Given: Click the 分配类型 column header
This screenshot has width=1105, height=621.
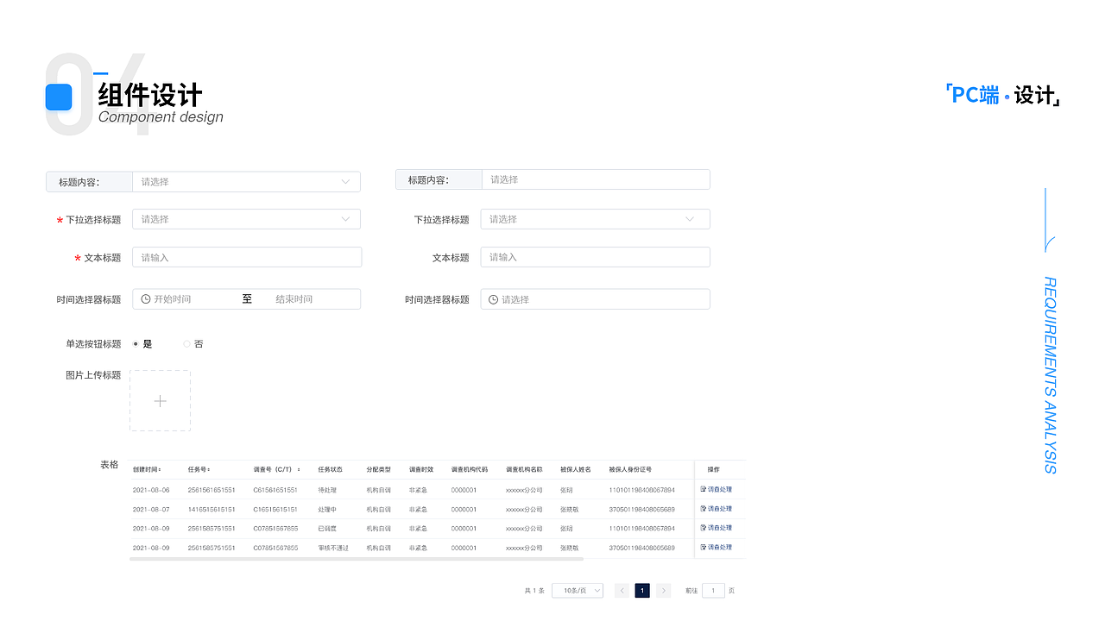Looking at the screenshot, I should [378, 470].
